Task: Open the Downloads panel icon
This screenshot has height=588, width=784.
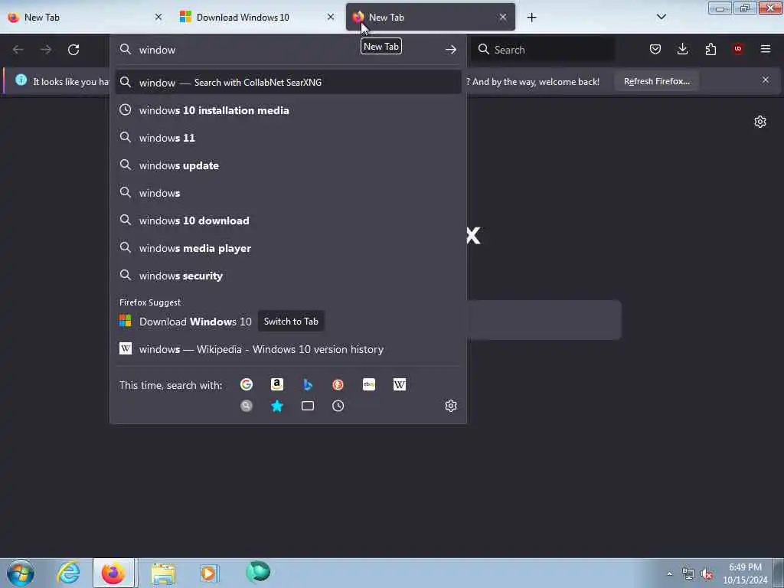Action: point(682,49)
